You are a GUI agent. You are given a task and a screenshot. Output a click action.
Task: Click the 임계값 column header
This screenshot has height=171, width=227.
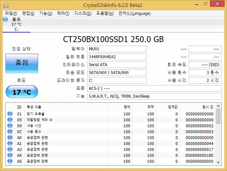tap(168, 107)
